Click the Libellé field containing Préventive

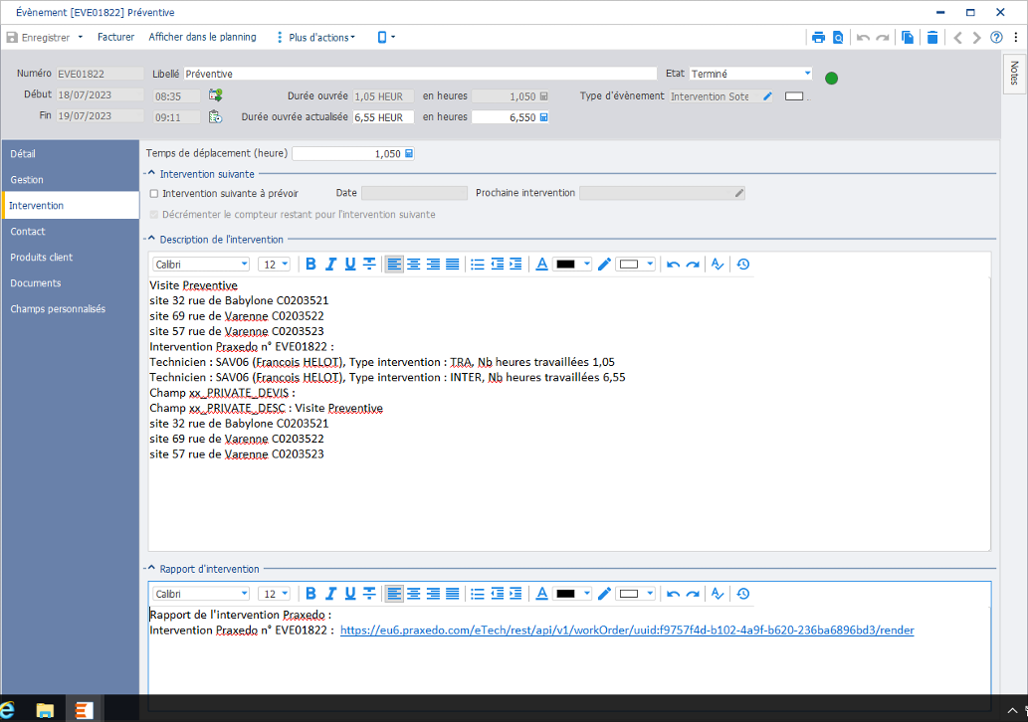pos(420,74)
